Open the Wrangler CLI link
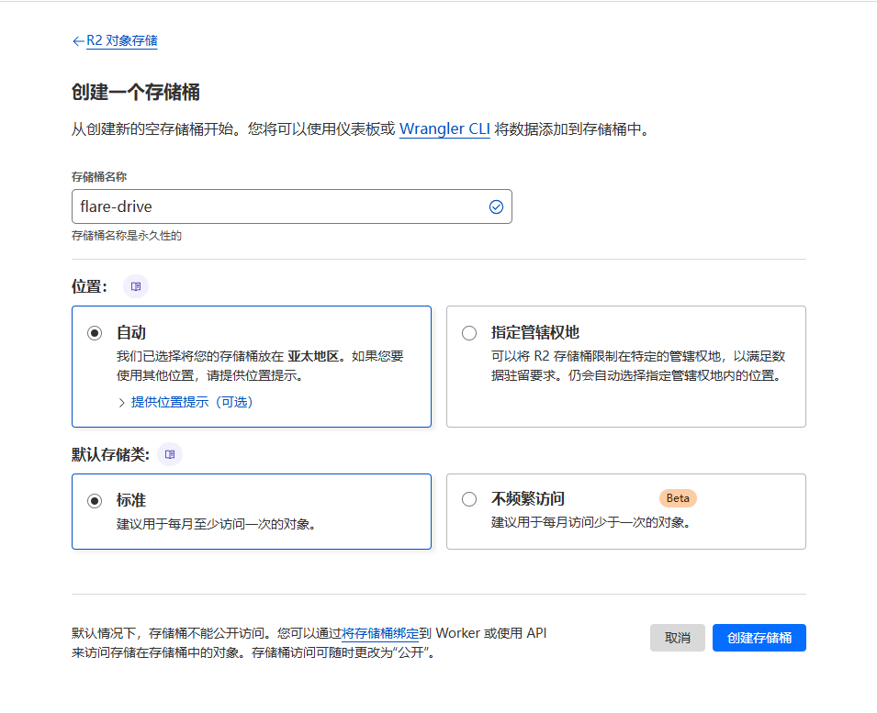The height and width of the screenshot is (713, 877). (x=444, y=129)
